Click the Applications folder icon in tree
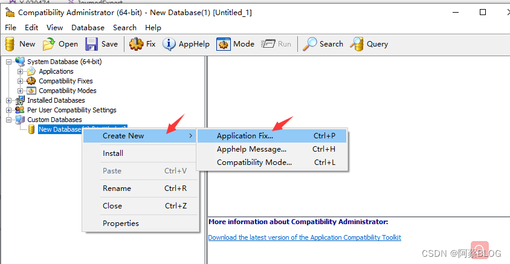 pyautogui.click(x=31, y=71)
